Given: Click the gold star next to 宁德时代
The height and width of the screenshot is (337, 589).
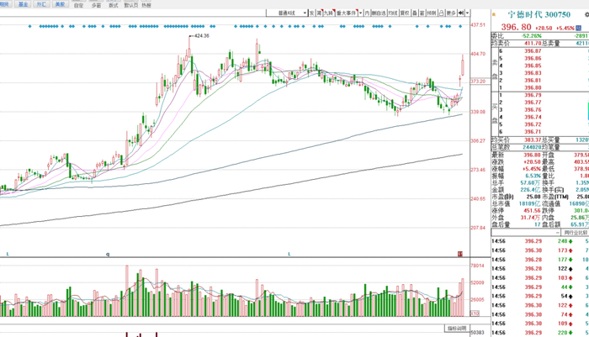Looking at the screenshot, I should pyautogui.click(x=495, y=14).
